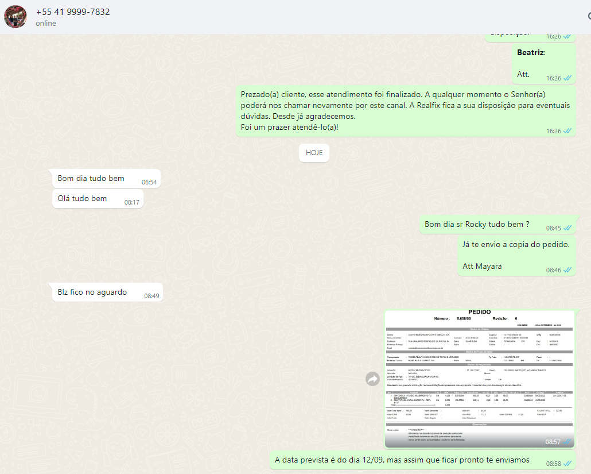
Task: Click read ticks on the 'Att Mayara' message
Action: 567,270
